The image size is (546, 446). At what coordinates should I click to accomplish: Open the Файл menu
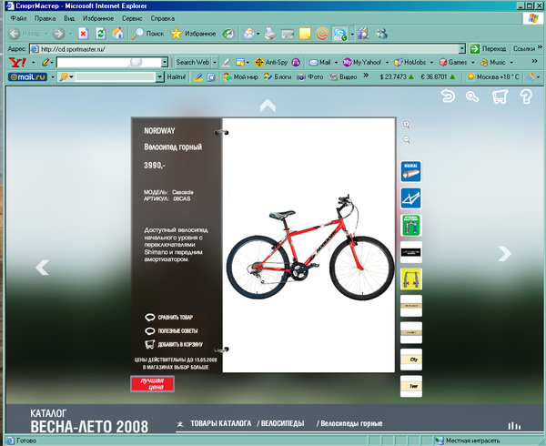click(18, 18)
